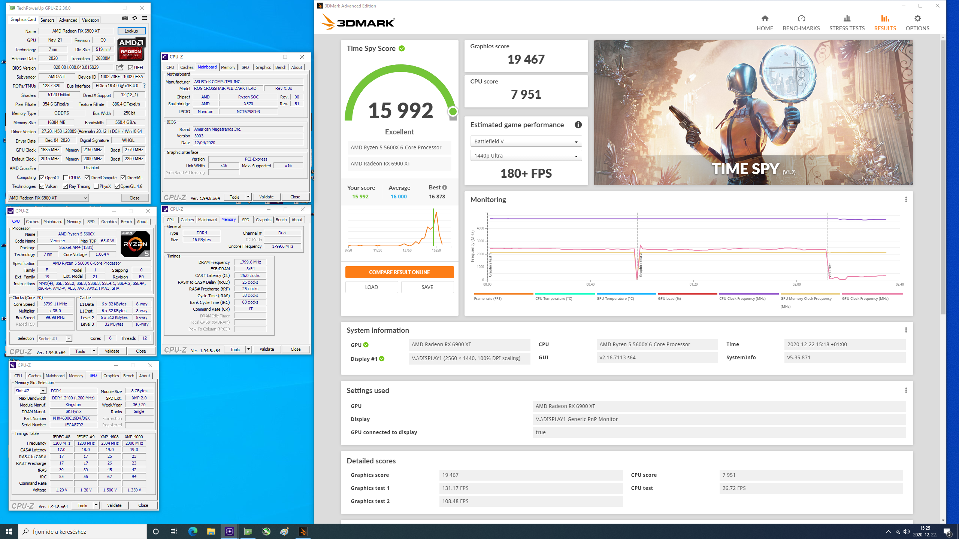Open the GPU selector dropdown in GPU-Z
Image resolution: width=959 pixels, height=539 pixels.
(48, 198)
